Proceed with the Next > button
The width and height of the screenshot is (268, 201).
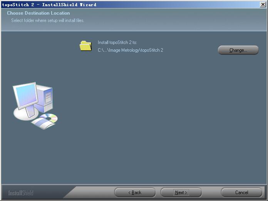click(181, 193)
